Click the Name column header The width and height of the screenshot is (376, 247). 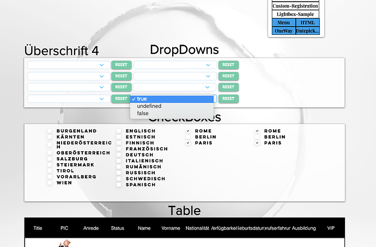pyautogui.click(x=144, y=228)
